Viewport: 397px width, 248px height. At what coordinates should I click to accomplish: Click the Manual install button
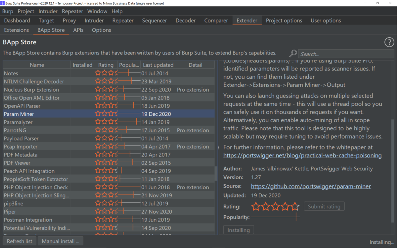click(x=61, y=241)
